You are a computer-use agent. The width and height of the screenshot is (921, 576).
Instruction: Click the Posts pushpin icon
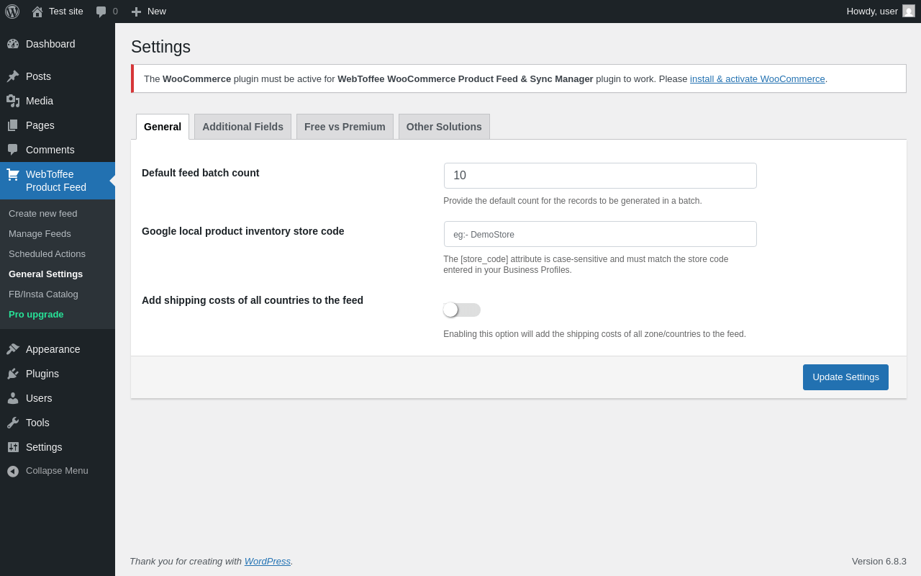tap(13, 76)
